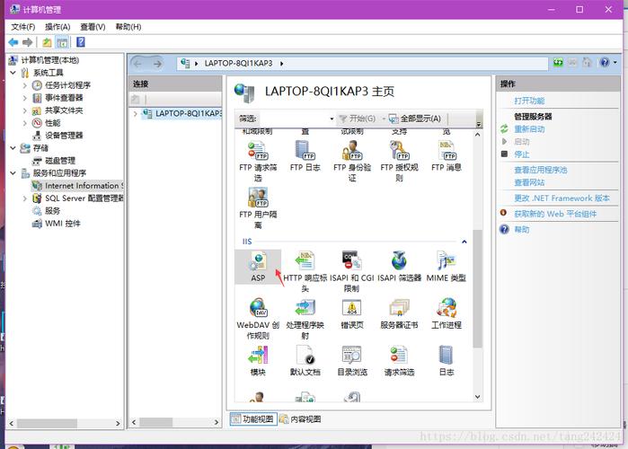628x449 pixels.
Task: Expand SQL Server 配置管理器 node
Action: (25, 198)
